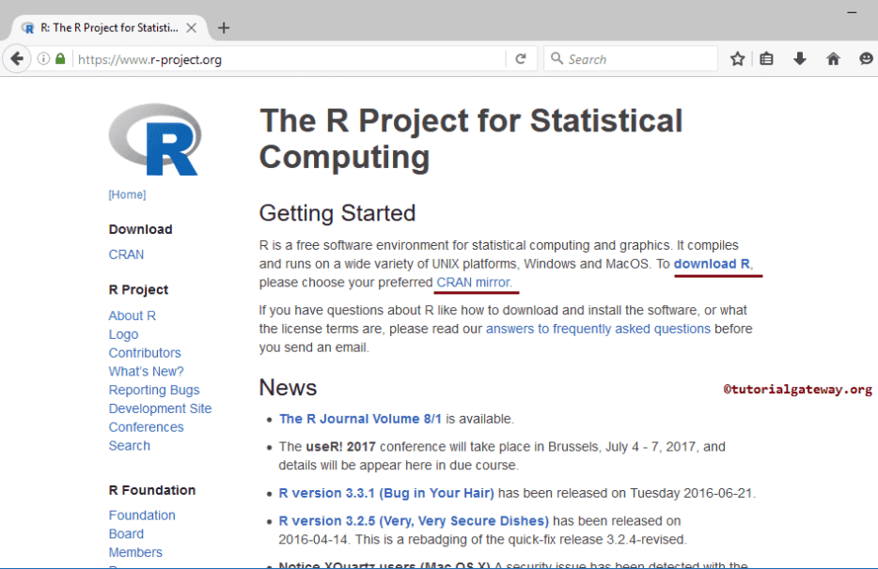Click the News heading
878x569 pixels.
point(288,388)
